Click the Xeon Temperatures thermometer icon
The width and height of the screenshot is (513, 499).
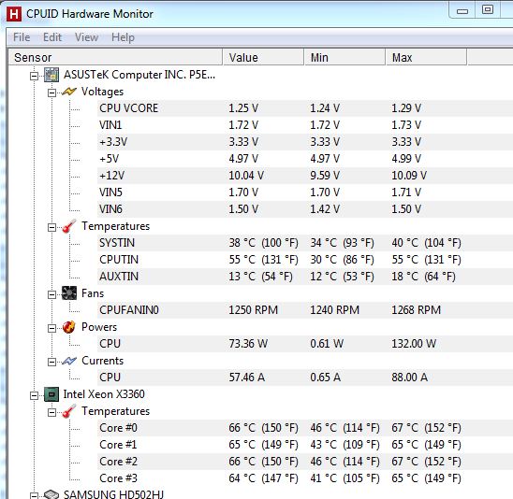click(69, 411)
